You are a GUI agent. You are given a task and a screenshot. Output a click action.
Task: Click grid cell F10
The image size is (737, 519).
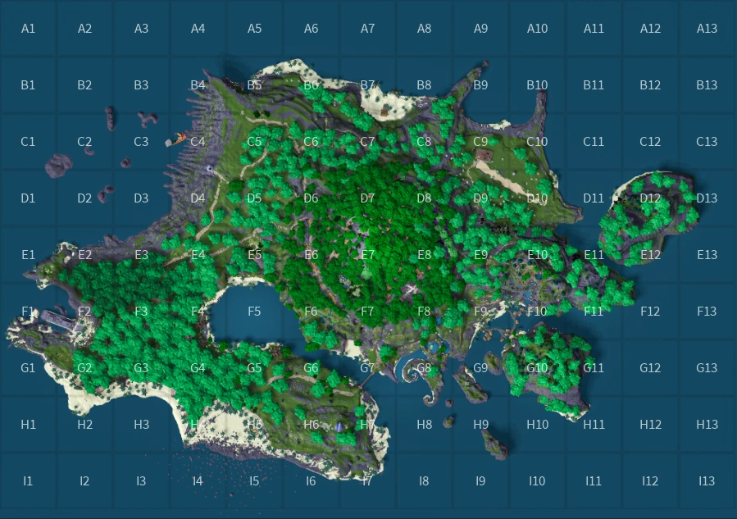tap(537, 312)
